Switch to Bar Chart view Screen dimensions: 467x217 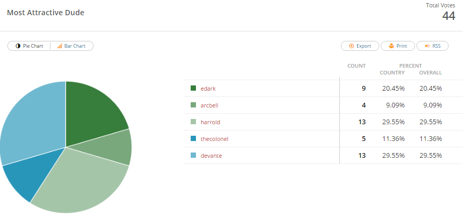pyautogui.click(x=71, y=46)
